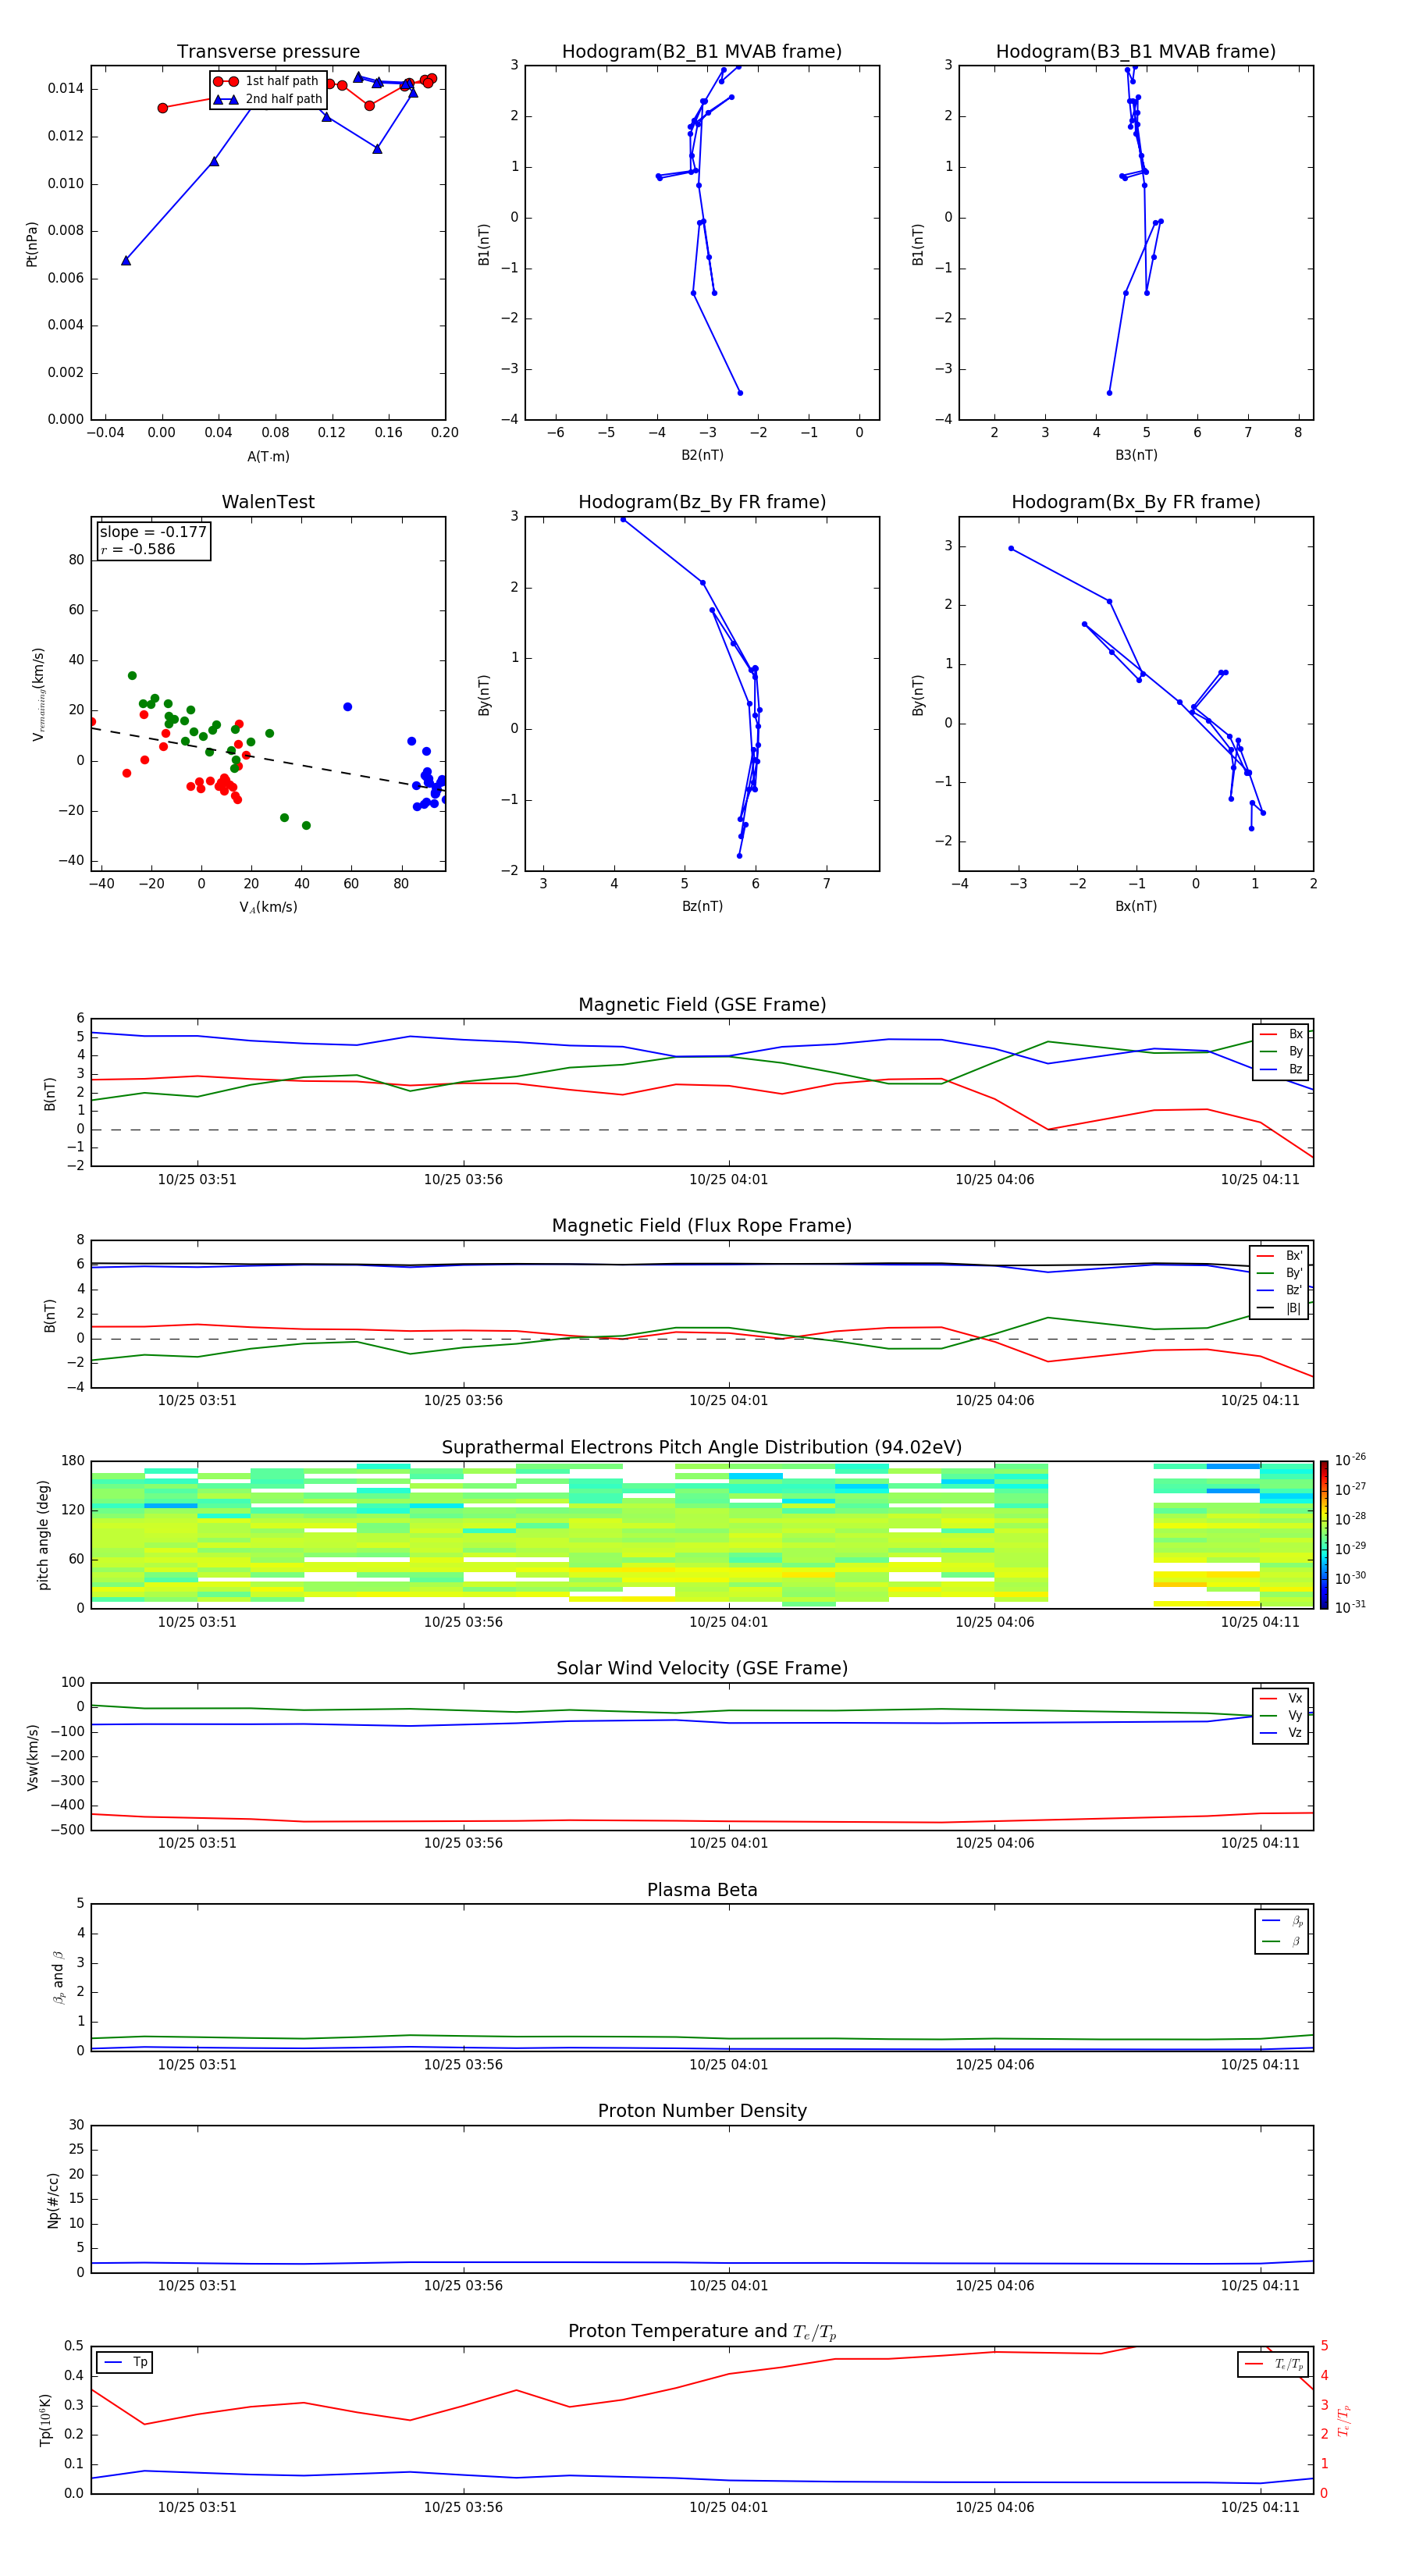Screen dimensions: 1405x2576
Task: Click the 'V_remaining(km/s)' y-axis label
Action: [38, 694]
